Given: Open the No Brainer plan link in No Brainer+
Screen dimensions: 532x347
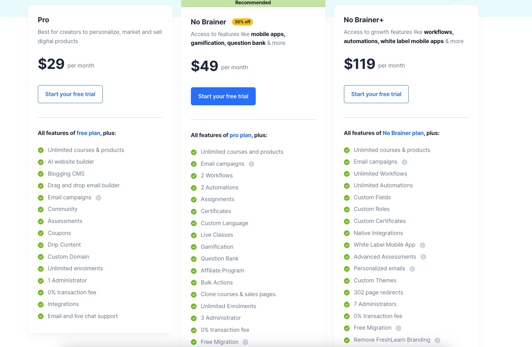Looking at the screenshot, I should coord(403,133).
